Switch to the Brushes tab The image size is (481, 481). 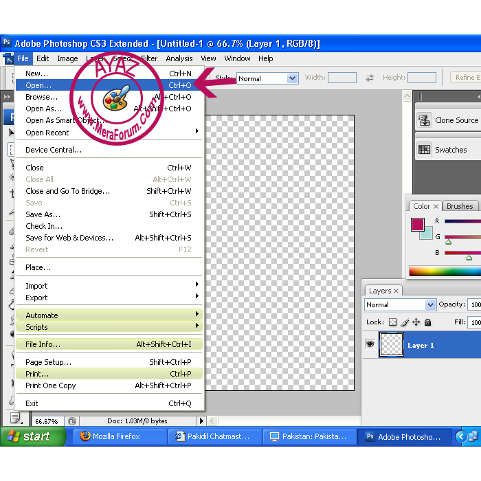tap(460, 206)
